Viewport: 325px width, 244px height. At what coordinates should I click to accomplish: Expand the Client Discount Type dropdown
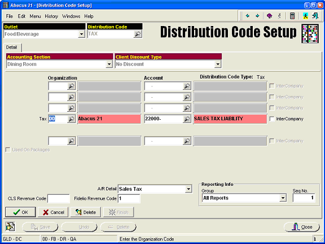[218, 64]
